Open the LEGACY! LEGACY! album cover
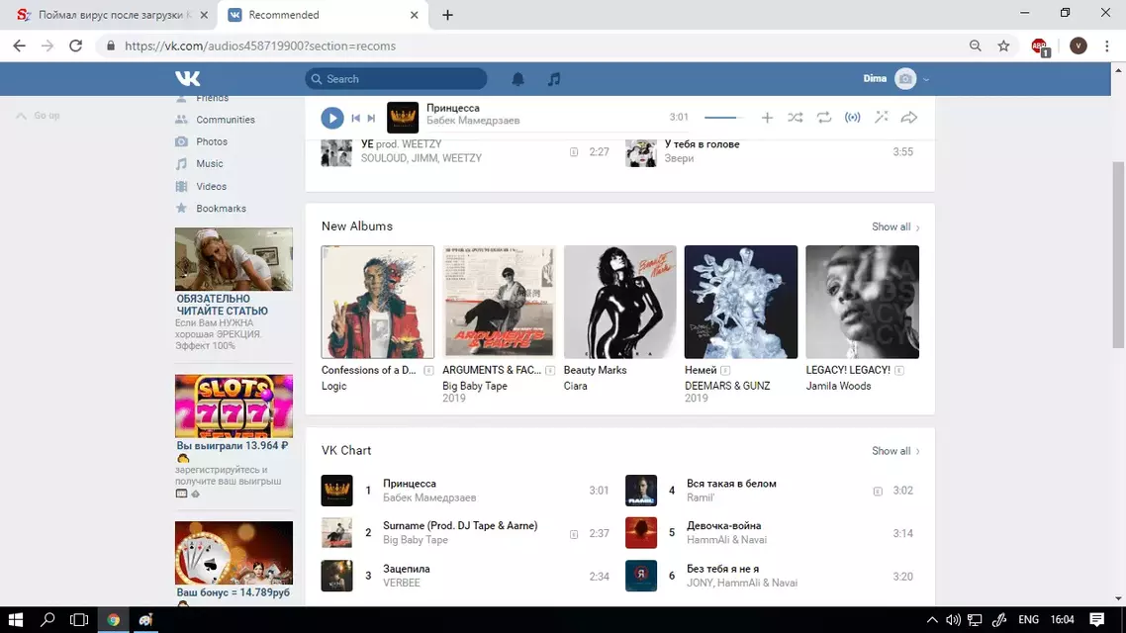The height and width of the screenshot is (633, 1126). click(x=863, y=302)
